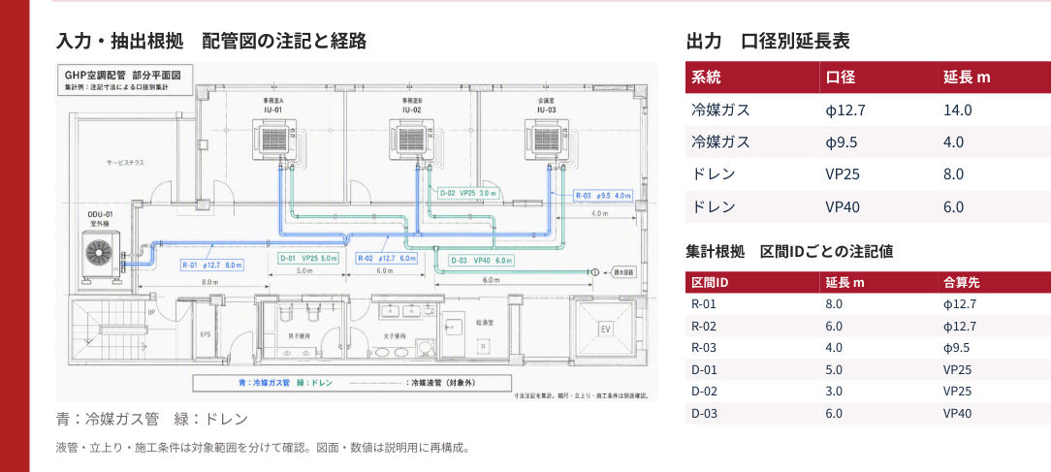This screenshot has height=472, width=1051.
Task: Click the 事務室A label above IU-01
Action: (274, 99)
